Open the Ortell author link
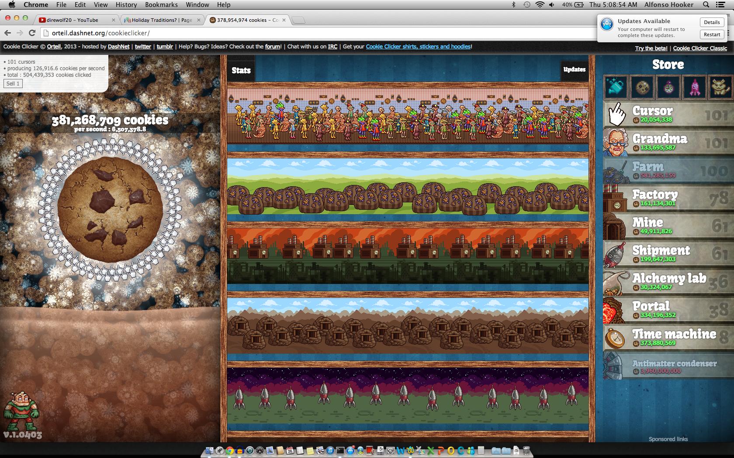734x458 pixels. coord(54,47)
